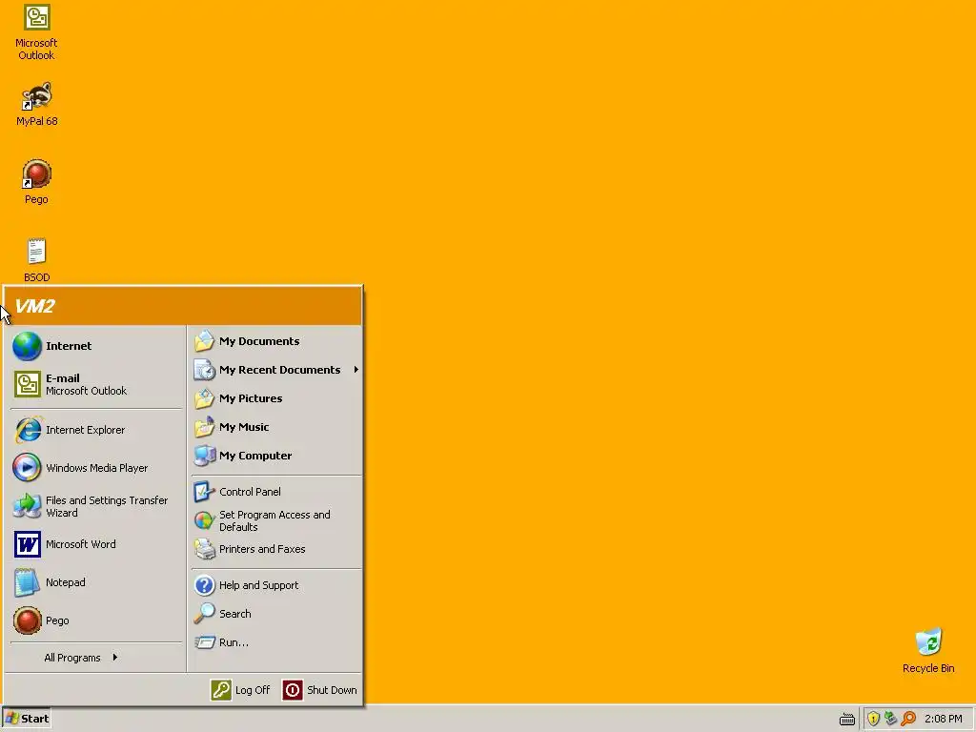Click the Shut Down button
The image size is (976, 732).
320,690
